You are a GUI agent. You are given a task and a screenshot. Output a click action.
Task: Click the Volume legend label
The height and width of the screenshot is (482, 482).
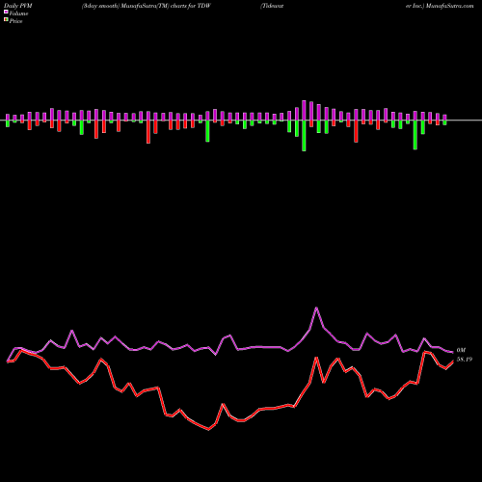coord(18,13)
